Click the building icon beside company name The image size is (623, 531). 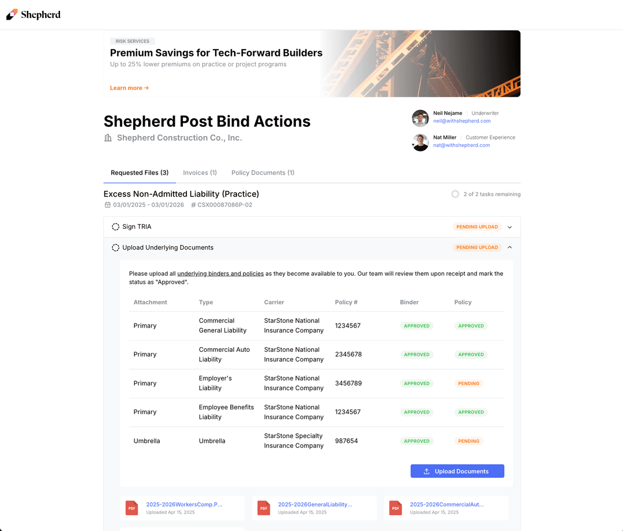108,138
